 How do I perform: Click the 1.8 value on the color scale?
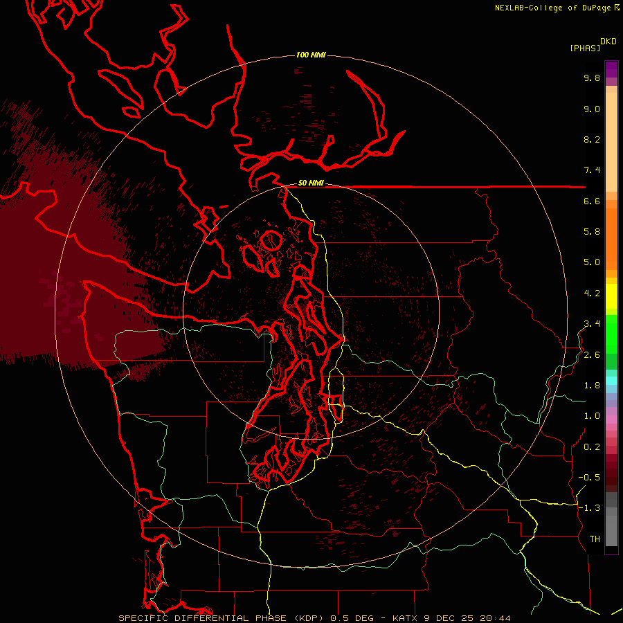tap(592, 386)
